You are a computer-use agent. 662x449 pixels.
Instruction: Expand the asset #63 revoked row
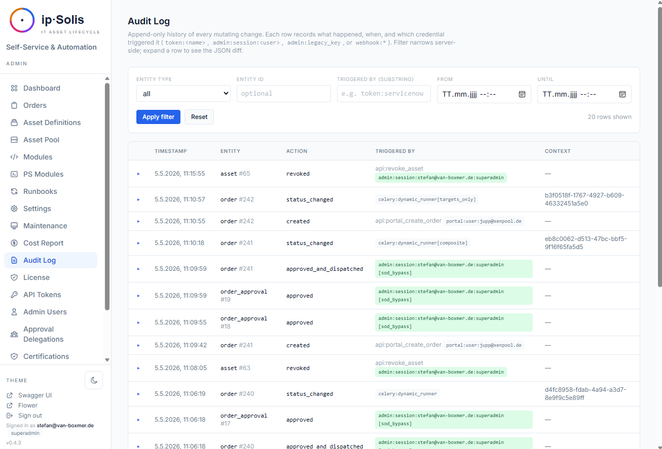pyautogui.click(x=138, y=368)
